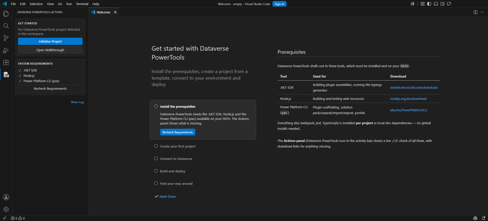Click the Show Log link

77,102
